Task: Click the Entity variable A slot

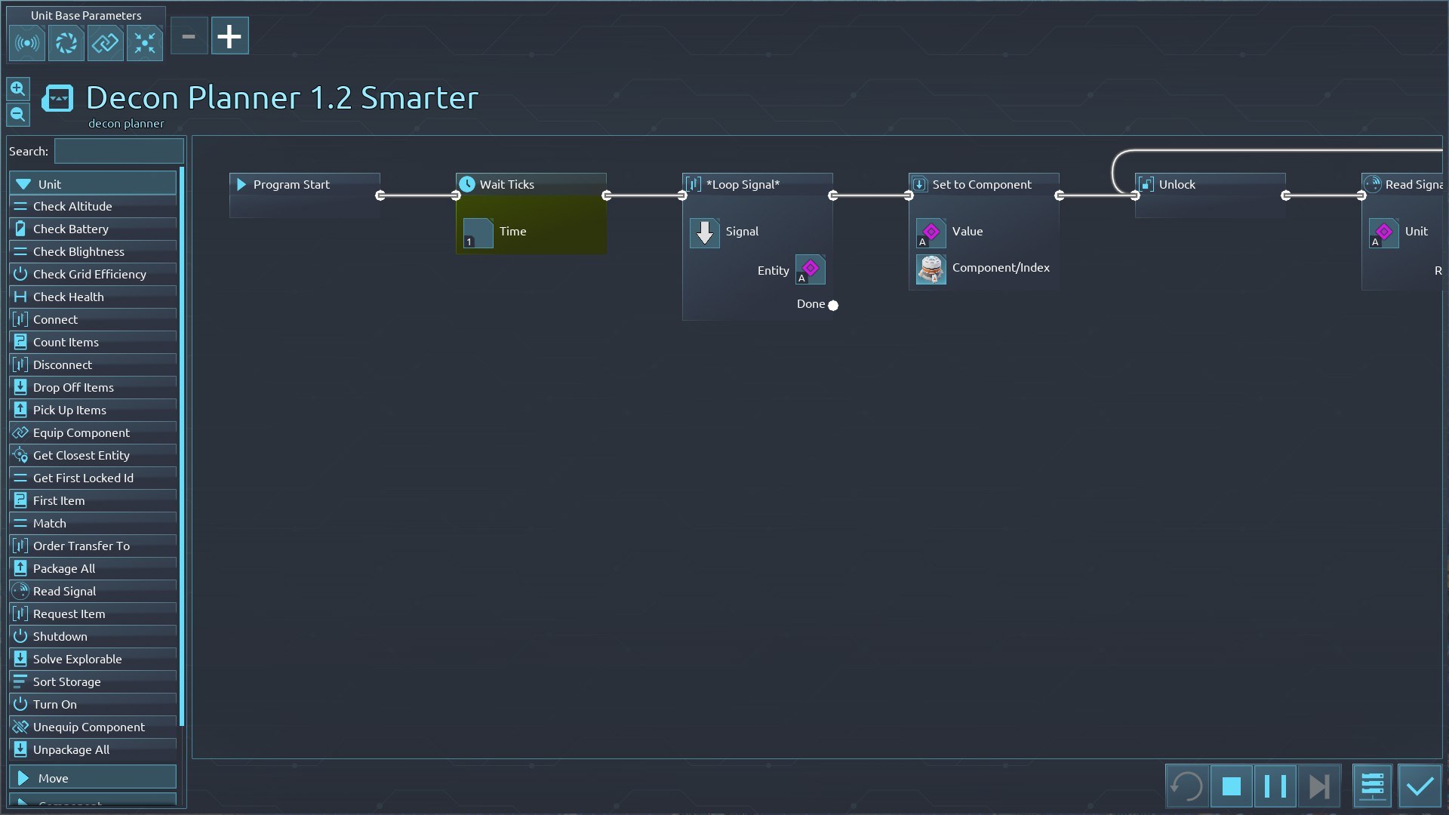Action: (x=810, y=269)
